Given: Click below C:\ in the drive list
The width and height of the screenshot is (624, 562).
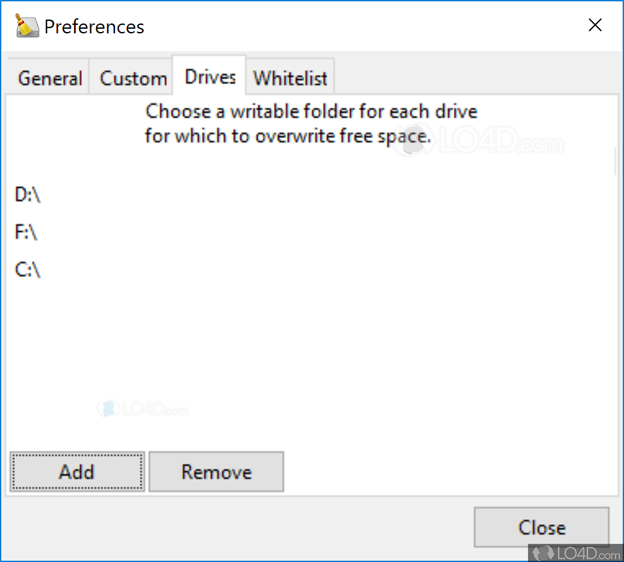Looking at the screenshot, I should coord(29,307).
